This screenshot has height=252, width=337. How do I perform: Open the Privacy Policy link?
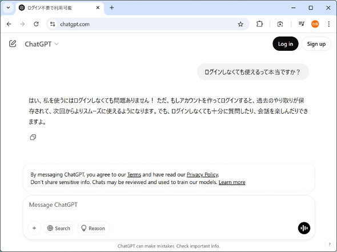coord(202,175)
